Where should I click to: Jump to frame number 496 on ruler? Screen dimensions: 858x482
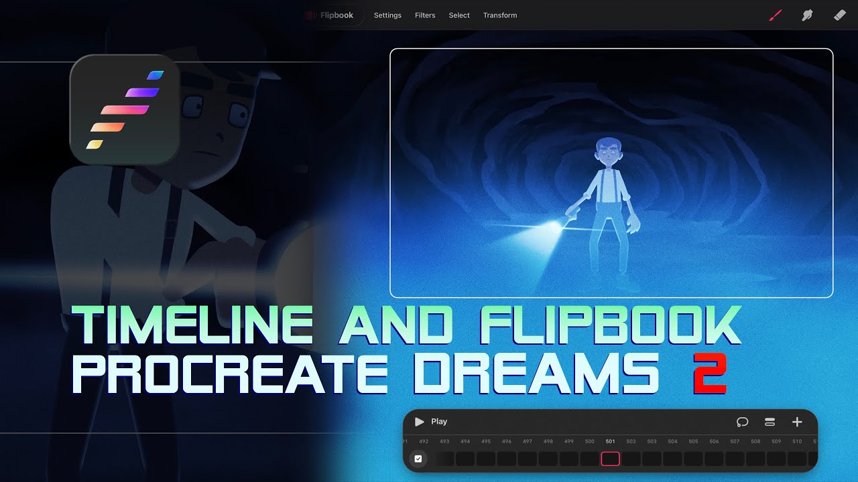[x=507, y=442]
